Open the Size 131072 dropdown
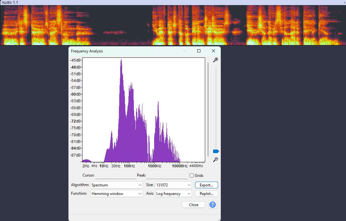346x221 pixels. [173, 185]
